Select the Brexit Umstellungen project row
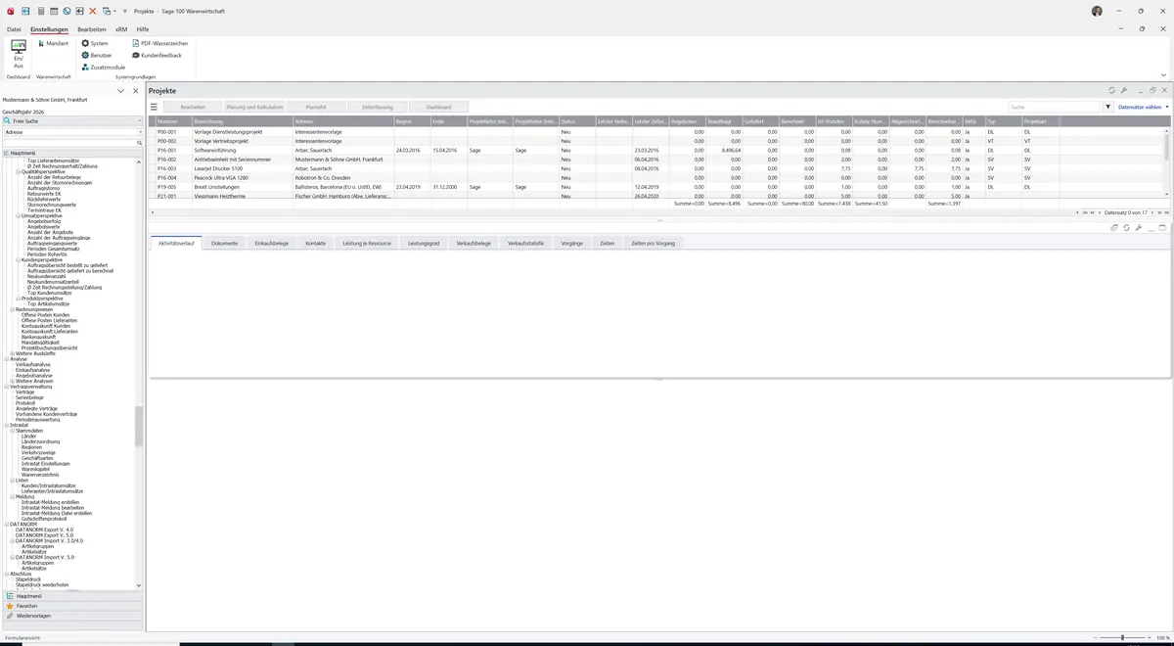This screenshot has height=646, width=1174. [x=657, y=187]
